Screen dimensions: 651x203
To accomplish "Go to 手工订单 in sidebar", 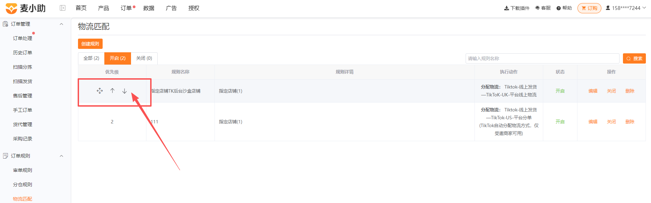I will tap(23, 110).
